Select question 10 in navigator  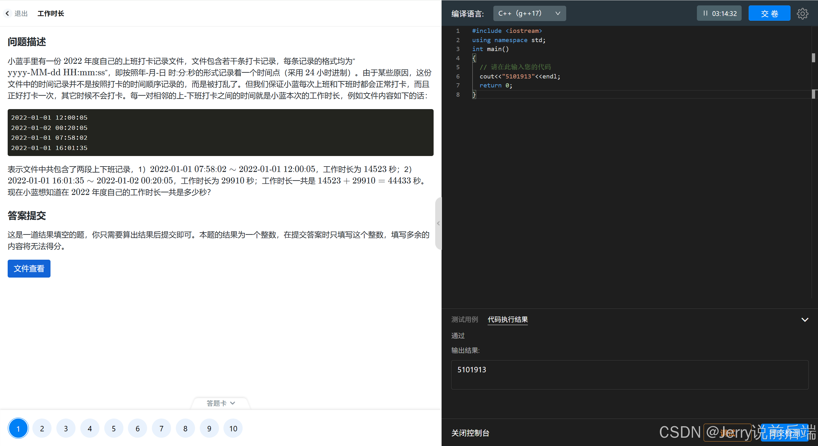pos(233,428)
